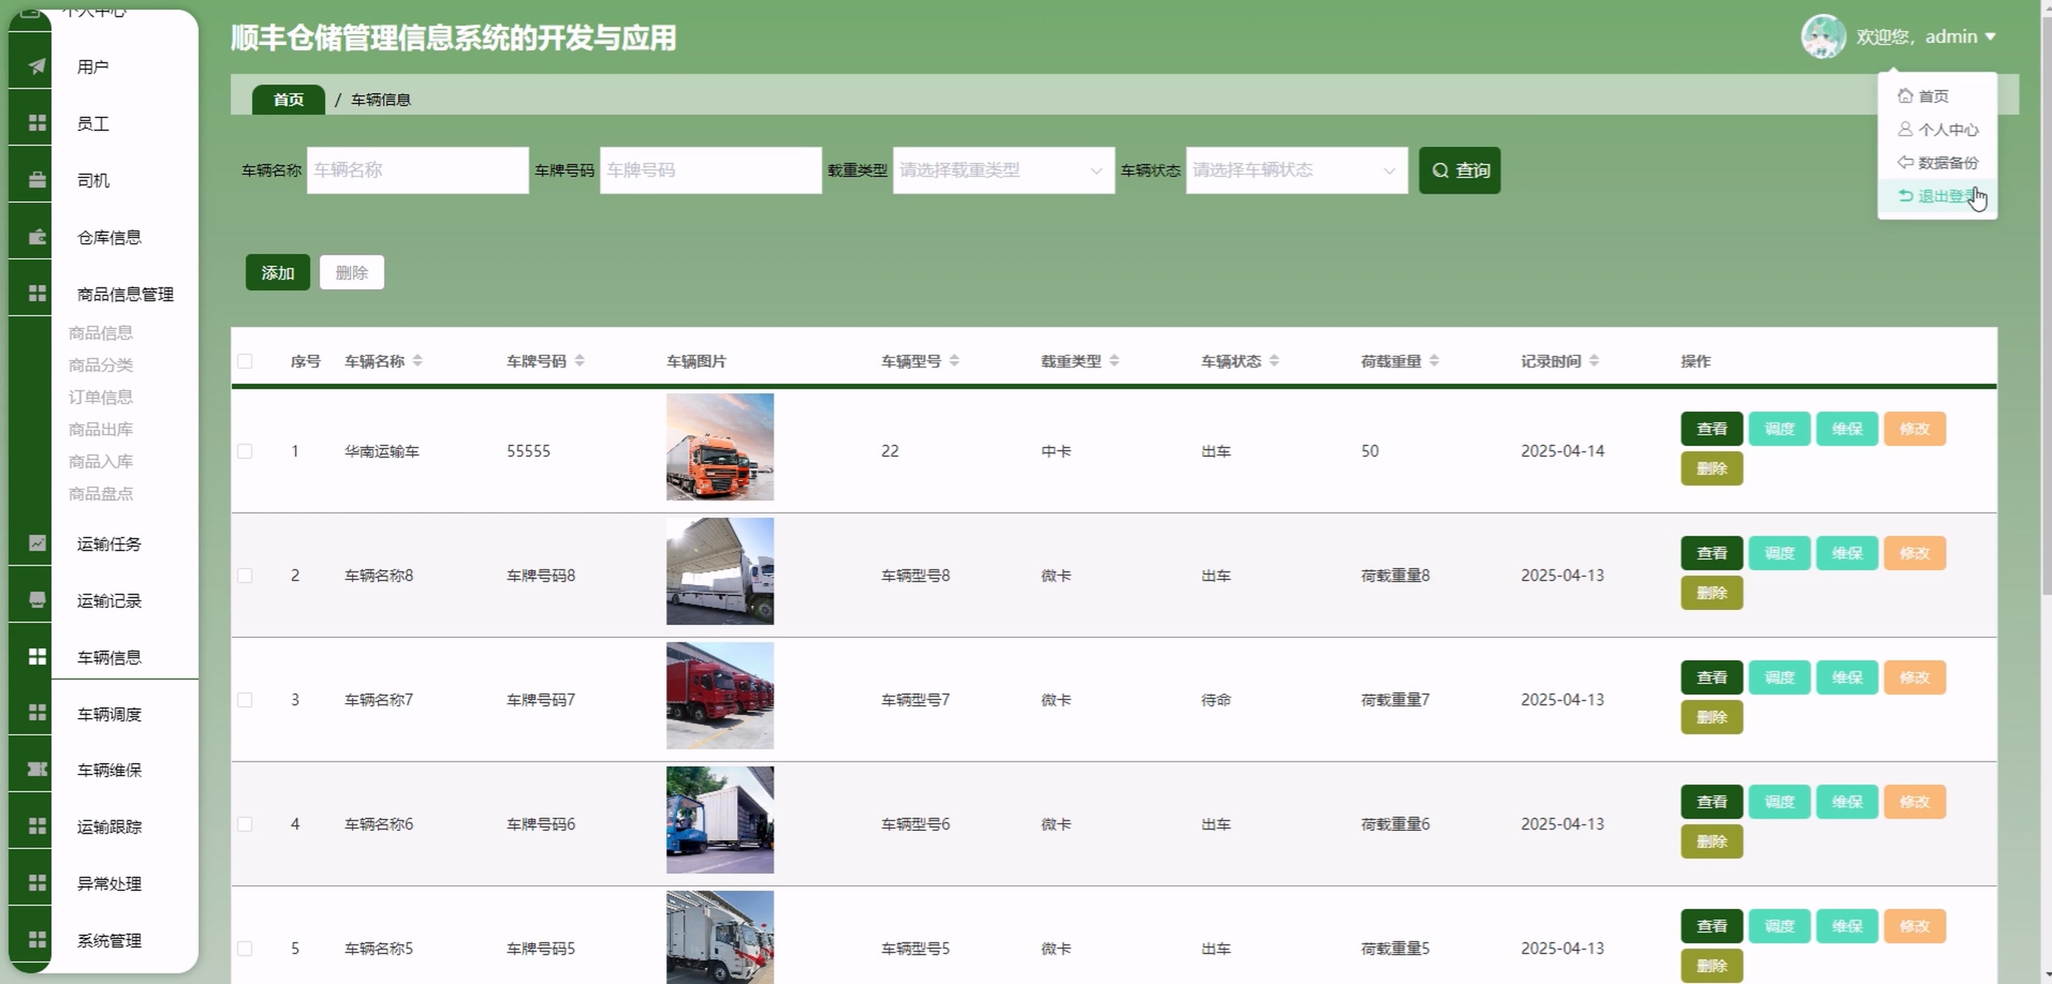2052x984 pixels.
Task: Click the paper plane icon beside 用户
Action: click(36, 66)
